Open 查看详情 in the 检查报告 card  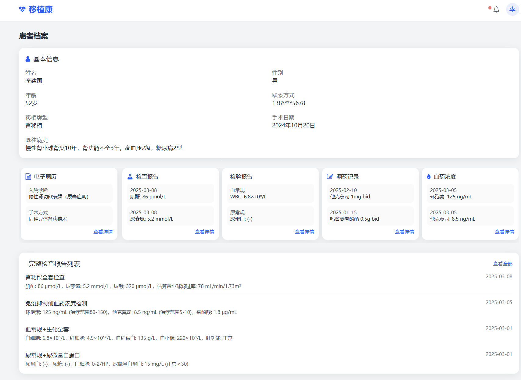[x=204, y=232]
